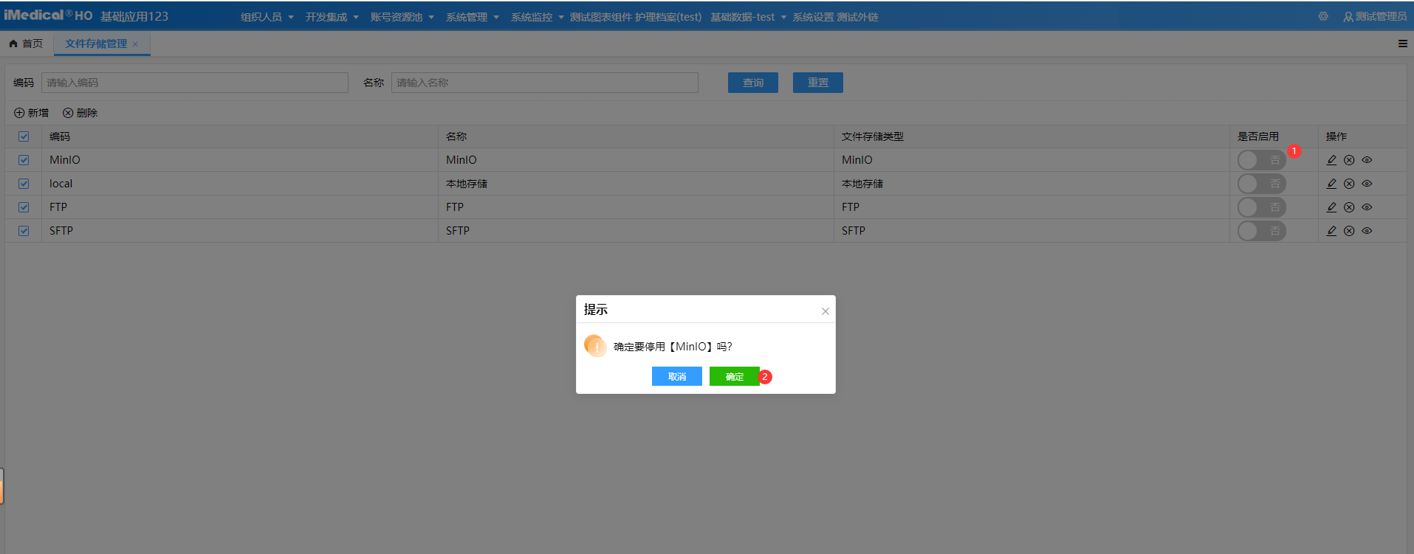Click the 删除 delete toolbar button

(x=80, y=113)
